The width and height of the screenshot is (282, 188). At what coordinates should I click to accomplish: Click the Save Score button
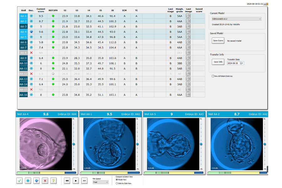(218, 41)
